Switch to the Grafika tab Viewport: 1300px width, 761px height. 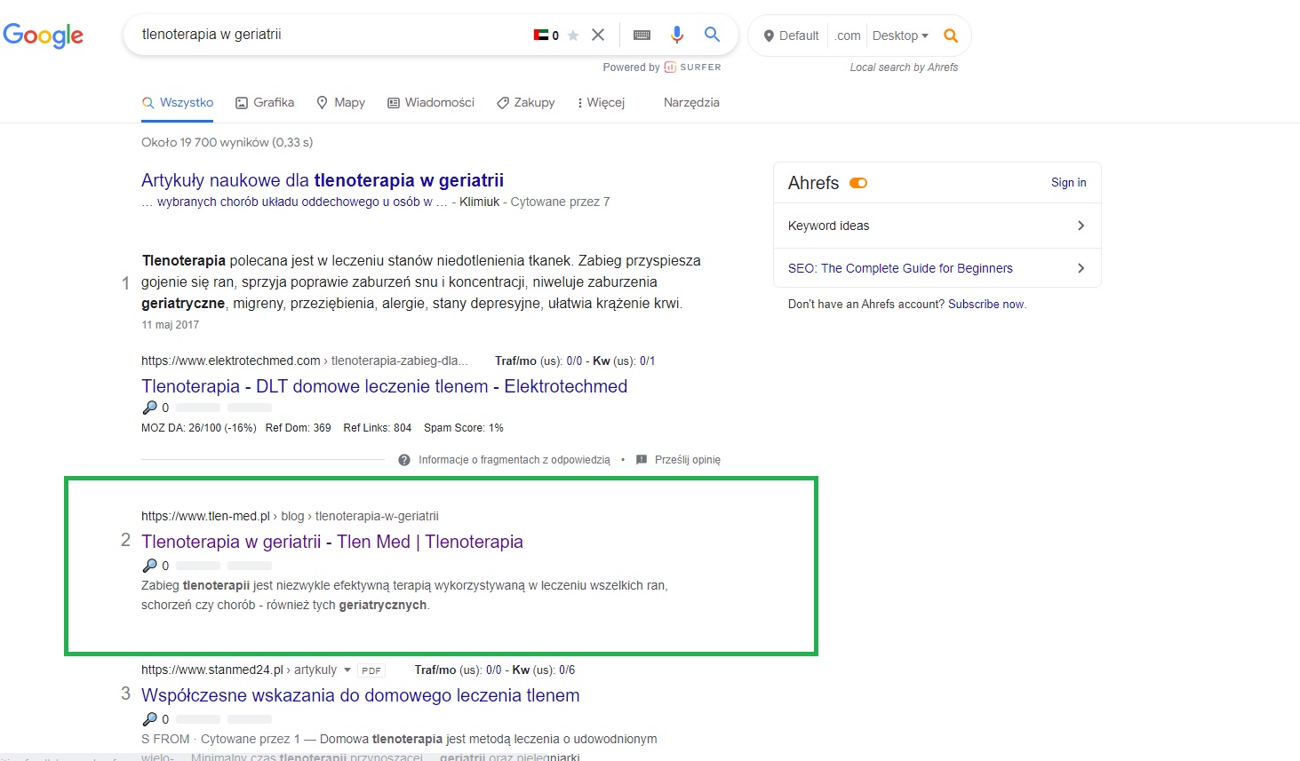(x=265, y=102)
